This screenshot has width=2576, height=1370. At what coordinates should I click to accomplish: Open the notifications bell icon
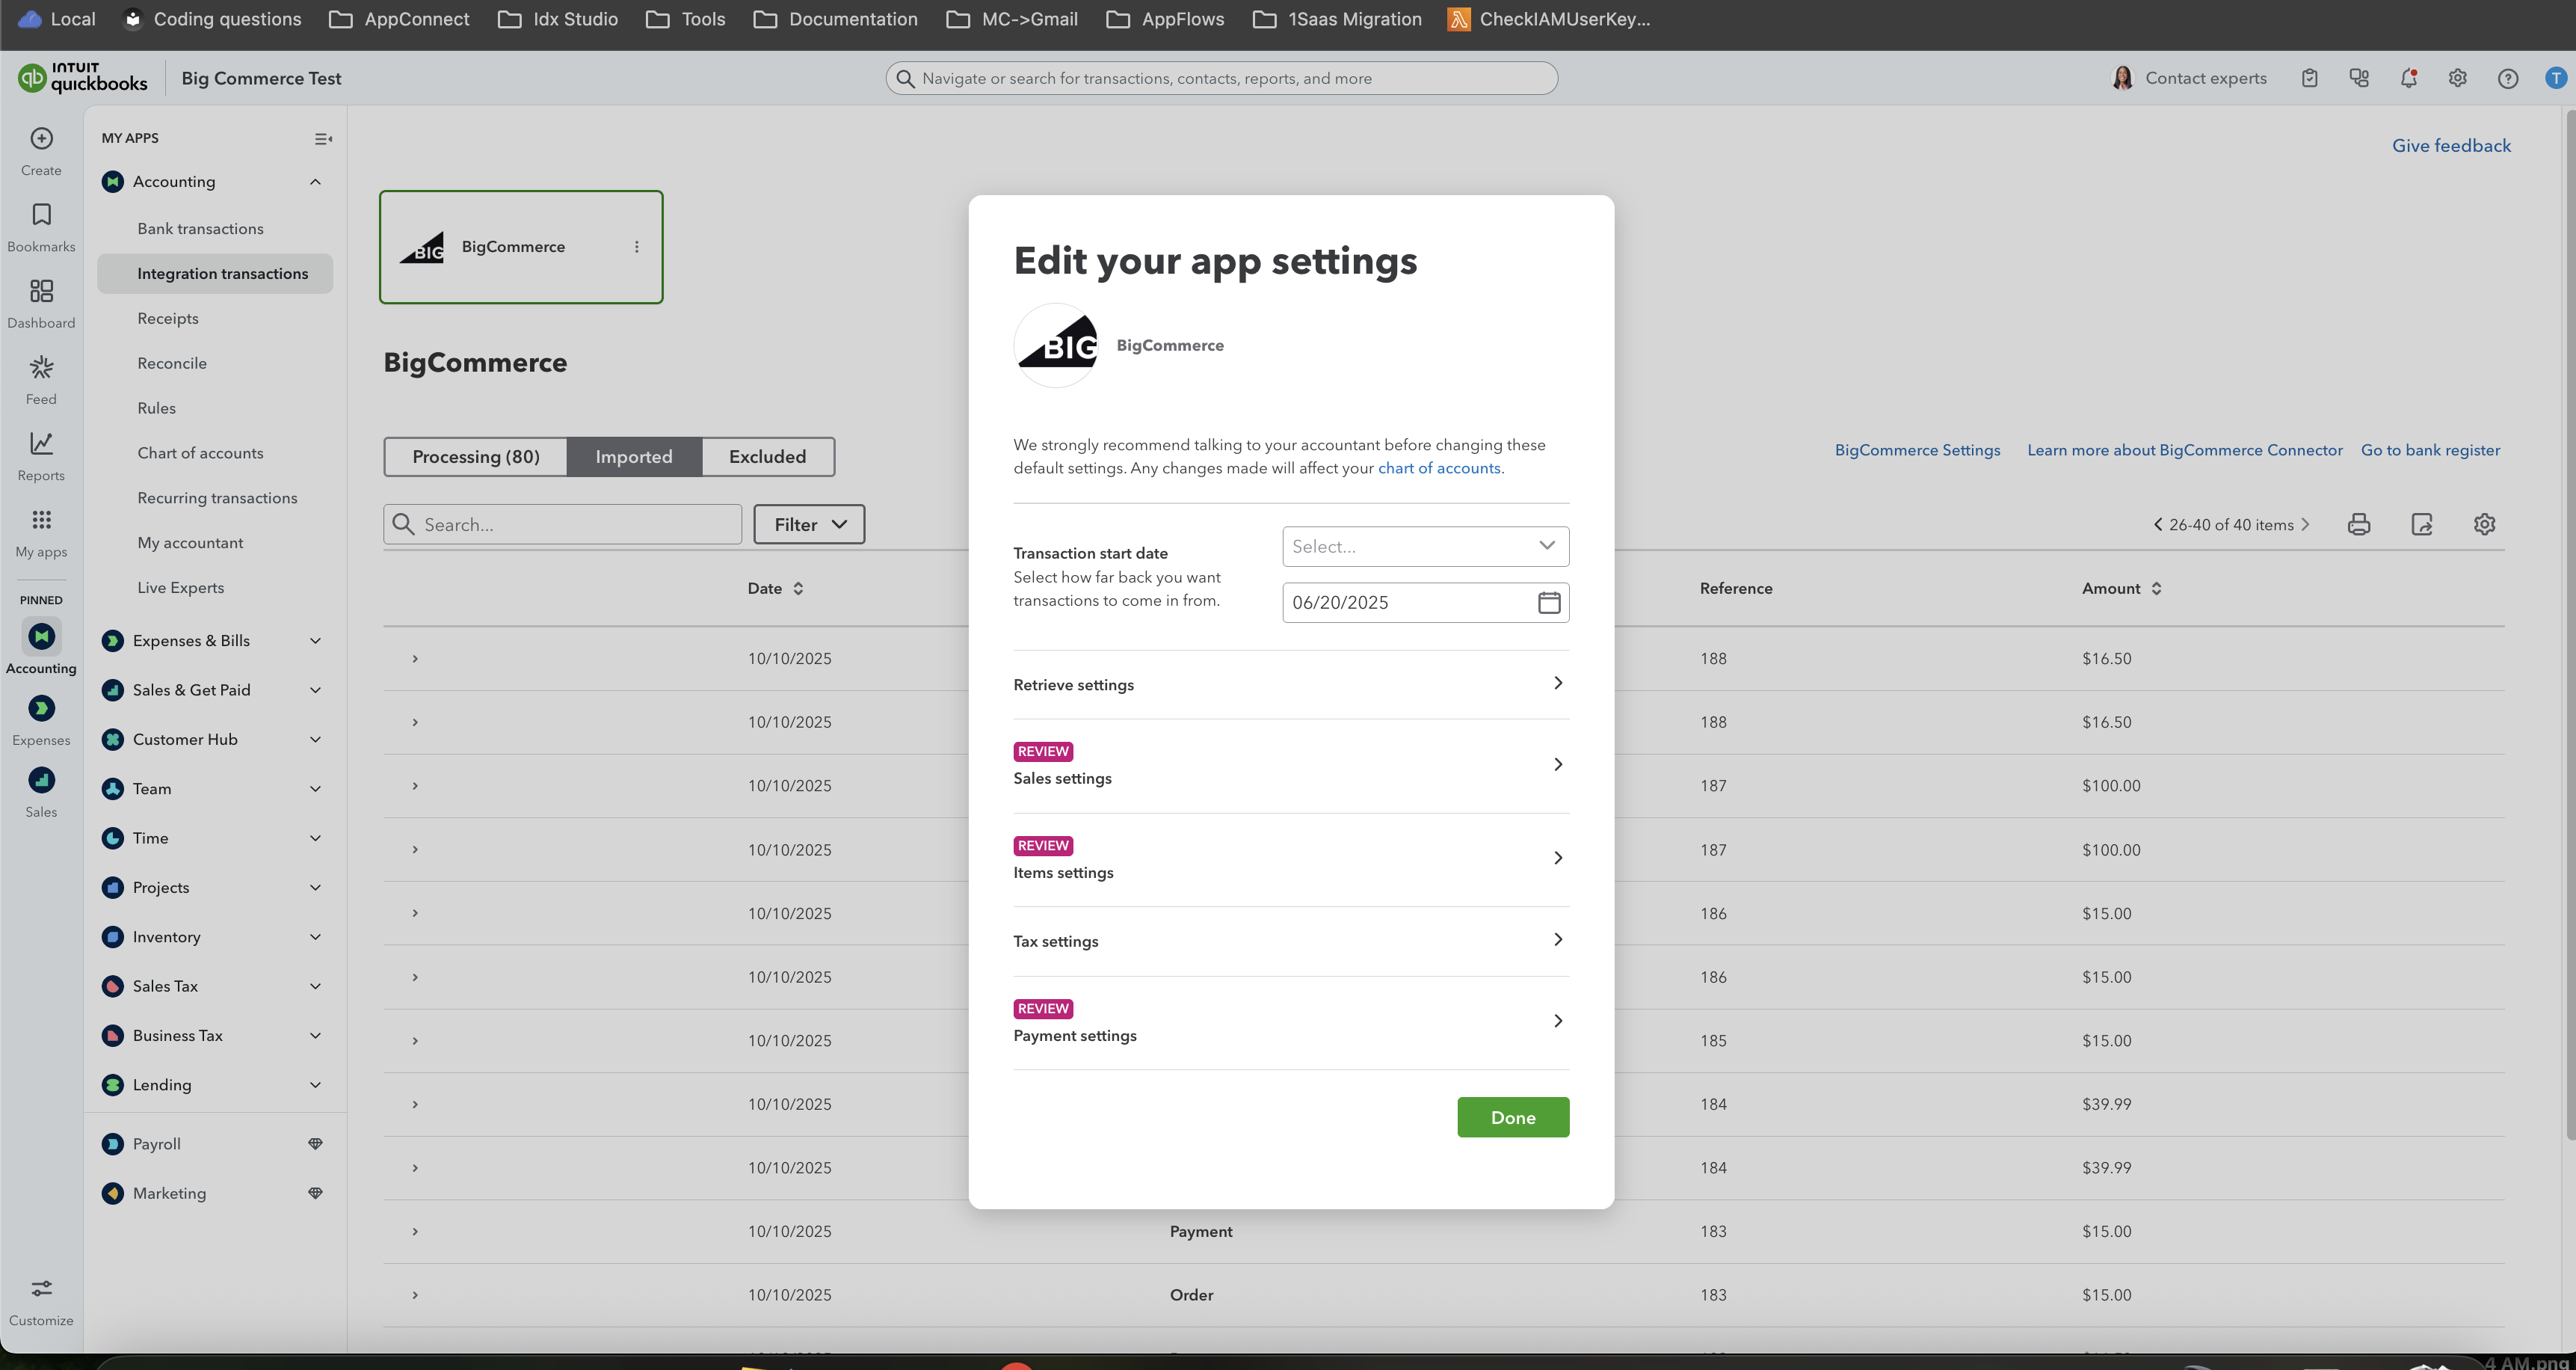click(2408, 78)
